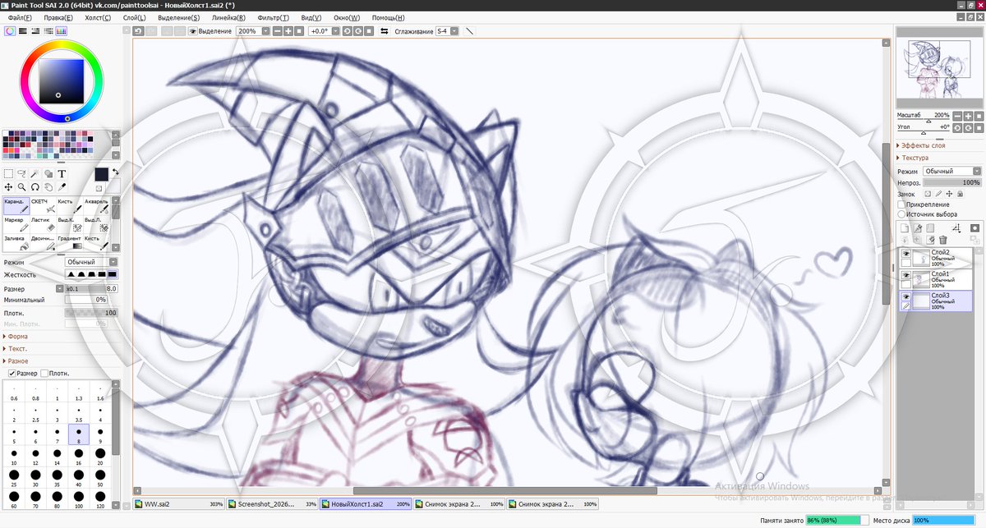Open the brush Режим Обычный dropdown
The width and height of the screenshot is (986, 528).
tap(91, 262)
